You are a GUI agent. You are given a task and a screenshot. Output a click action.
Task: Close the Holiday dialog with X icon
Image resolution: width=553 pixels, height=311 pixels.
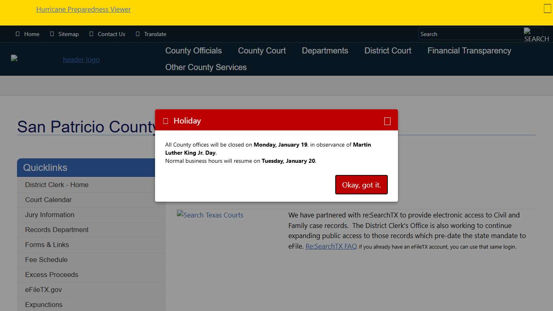[387, 121]
